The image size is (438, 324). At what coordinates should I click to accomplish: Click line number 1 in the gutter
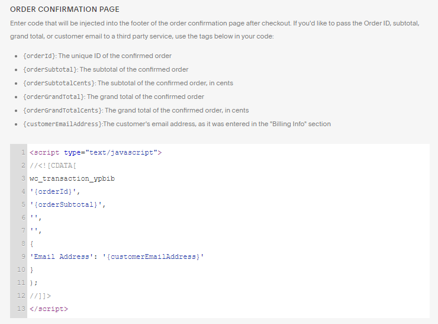pos(23,152)
